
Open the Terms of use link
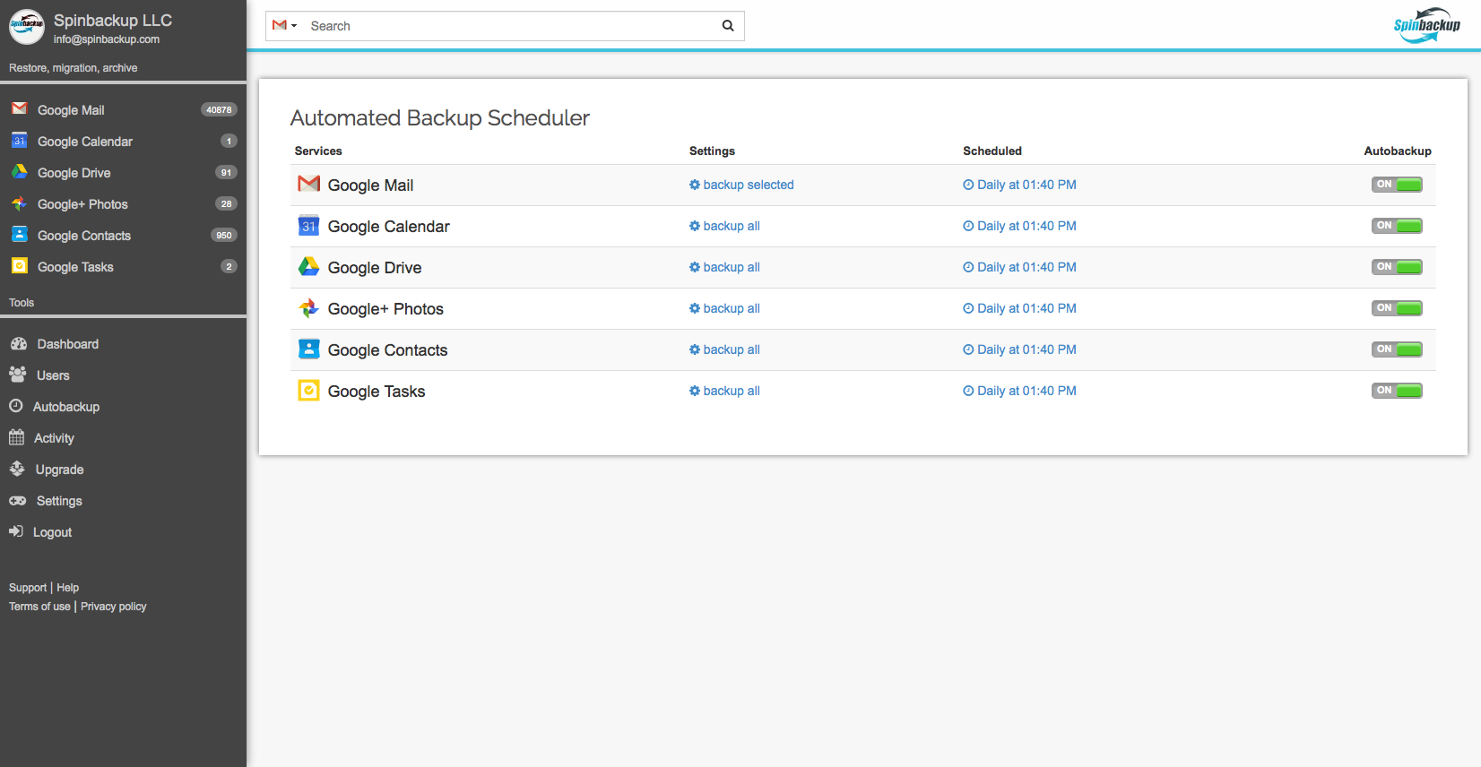pos(39,607)
